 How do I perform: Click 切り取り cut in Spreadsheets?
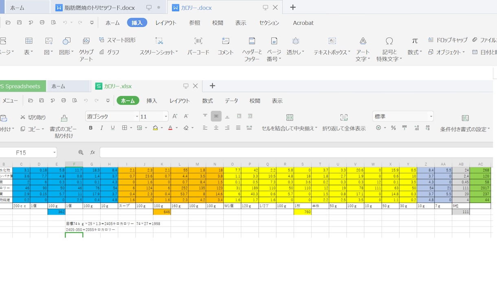33,117
